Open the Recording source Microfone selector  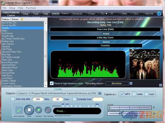[117, 83]
